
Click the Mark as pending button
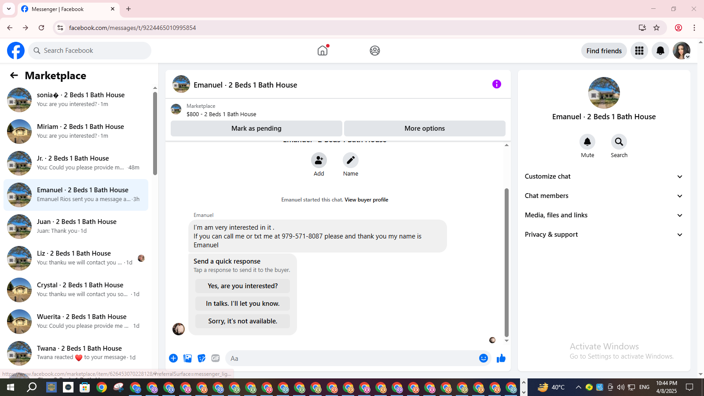pyautogui.click(x=257, y=128)
